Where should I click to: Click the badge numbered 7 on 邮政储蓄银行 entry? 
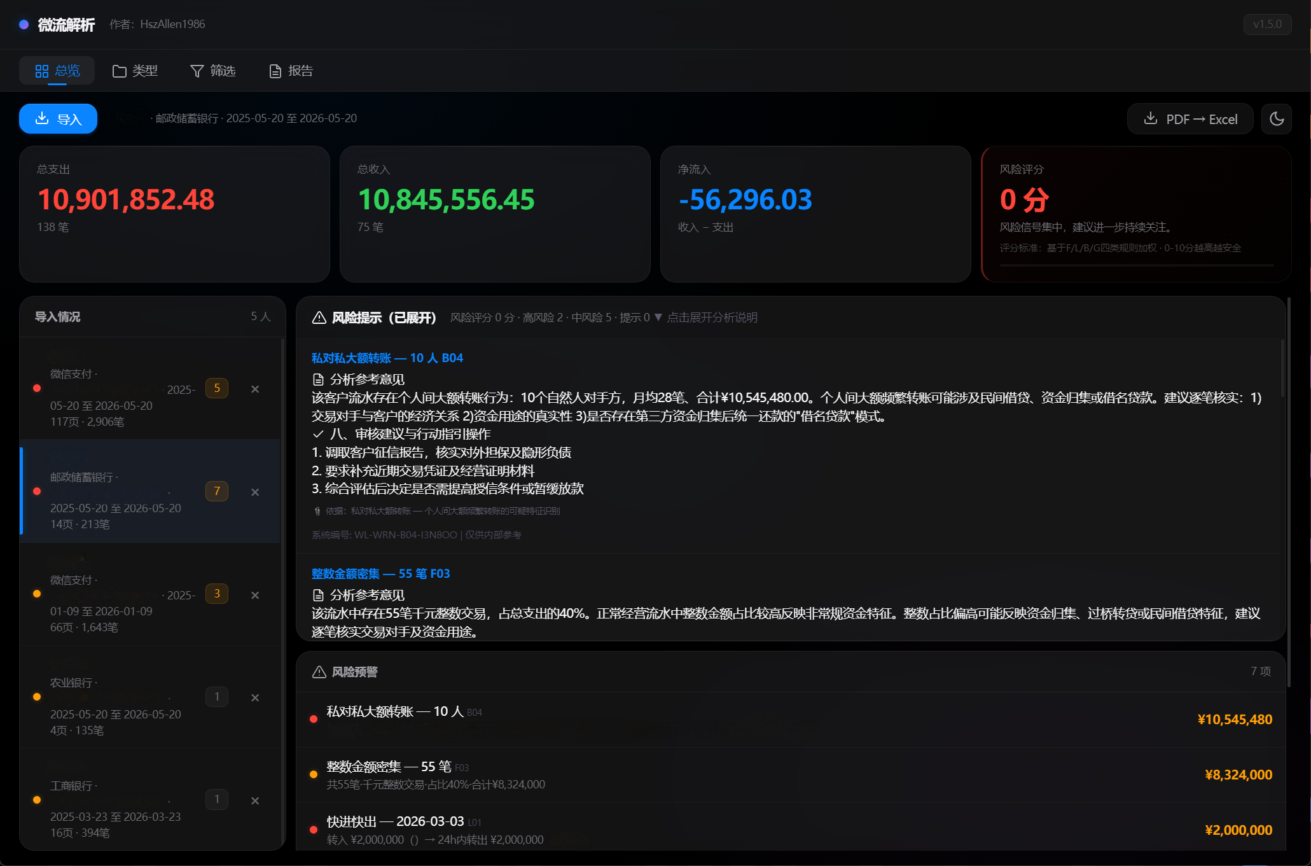[217, 491]
